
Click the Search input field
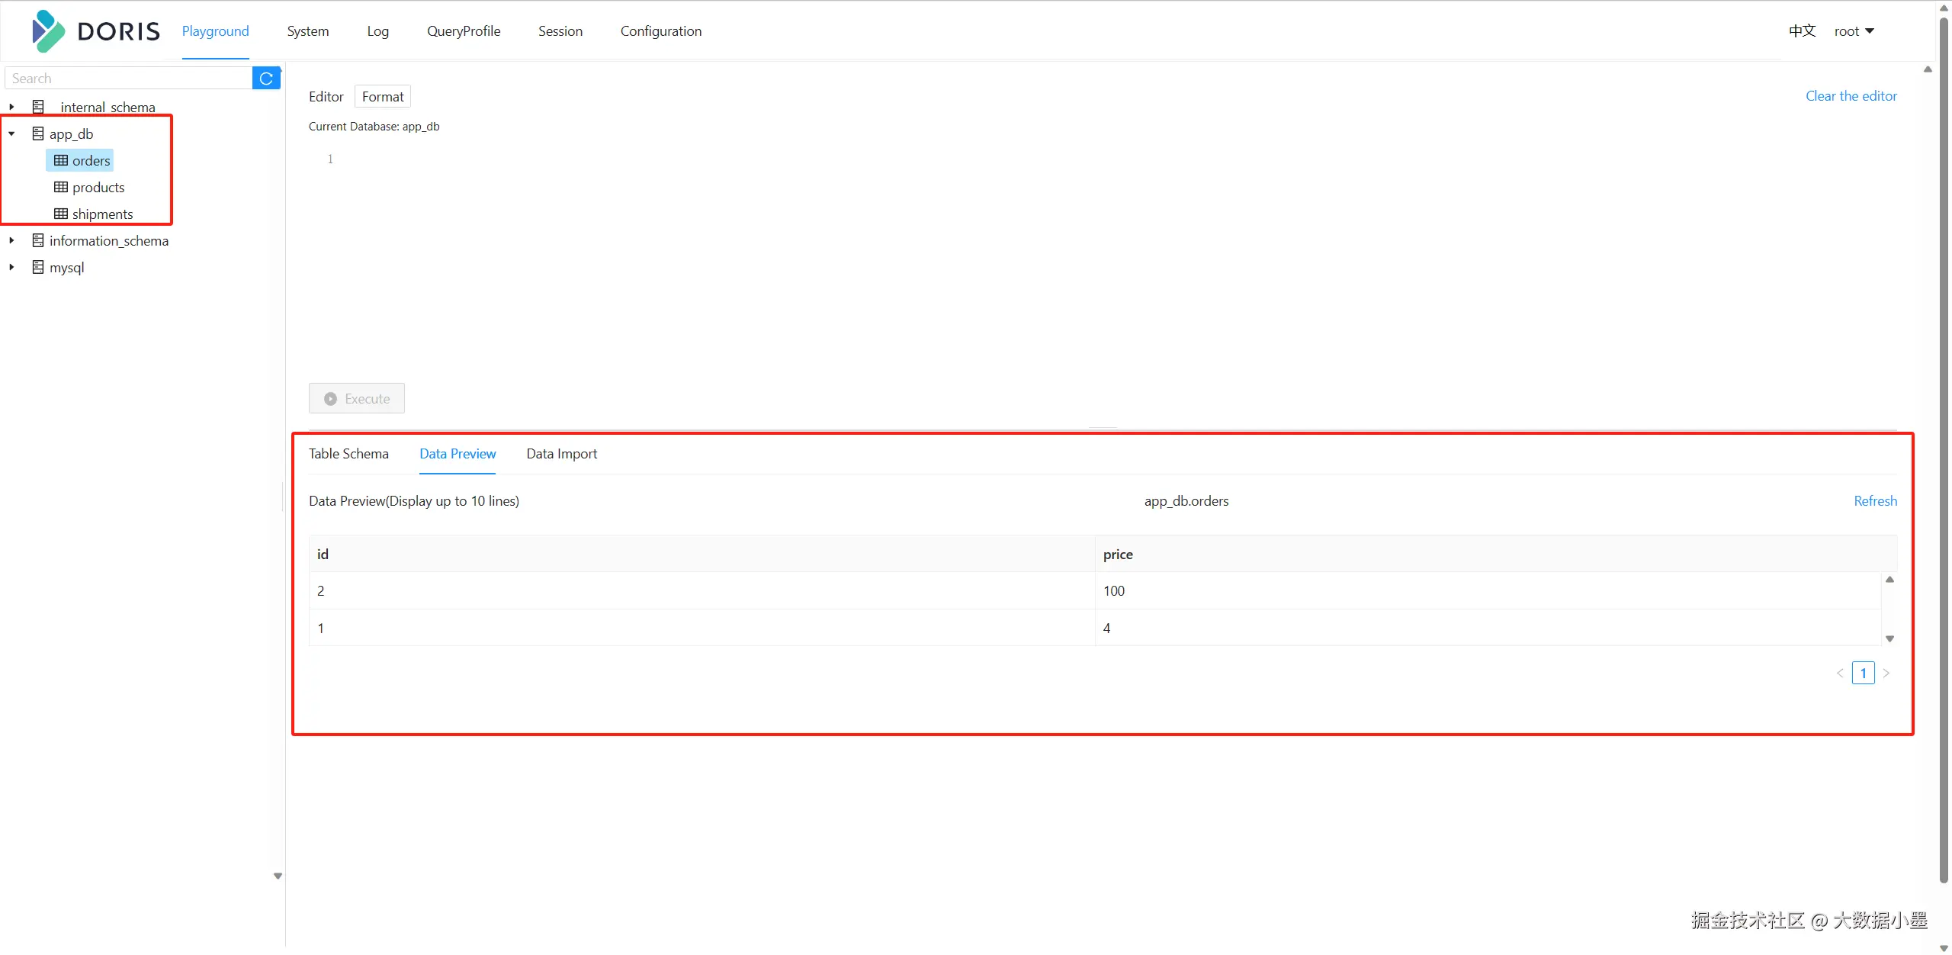128,79
